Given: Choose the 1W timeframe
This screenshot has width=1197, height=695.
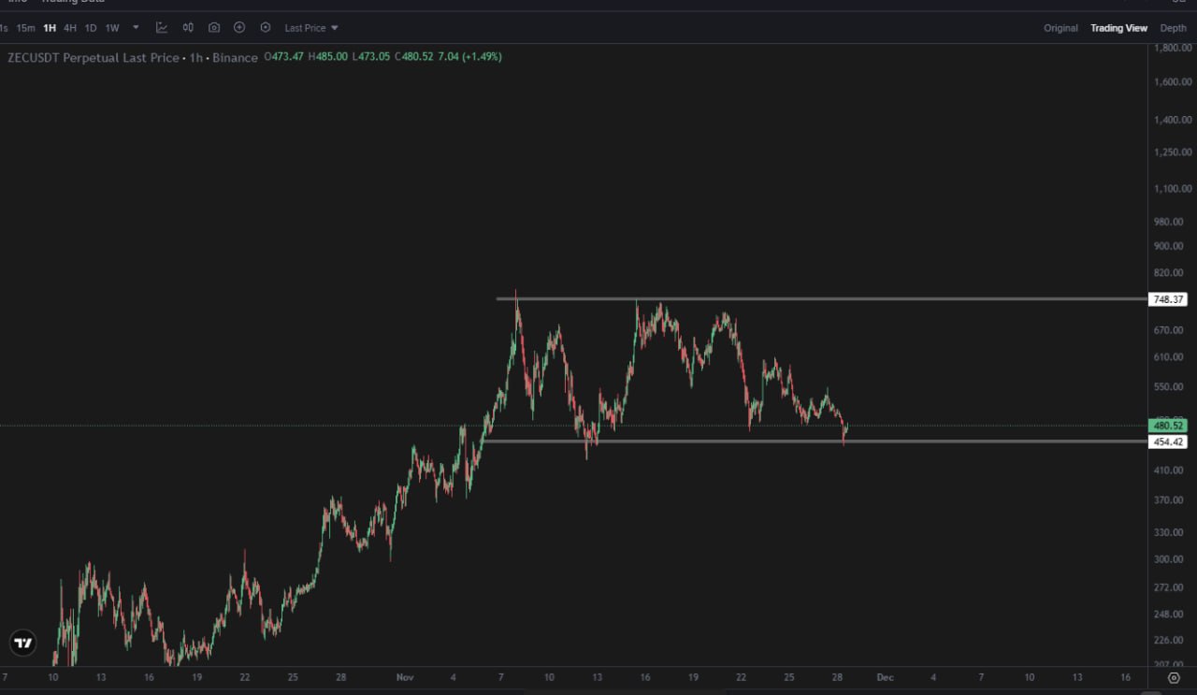Looking at the screenshot, I should (x=112, y=28).
